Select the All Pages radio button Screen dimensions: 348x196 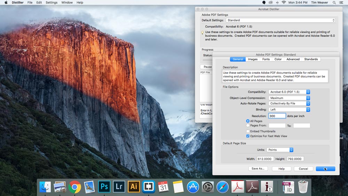(248, 121)
